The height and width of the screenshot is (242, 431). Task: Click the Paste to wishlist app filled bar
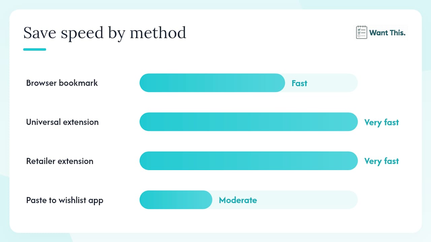176,200
